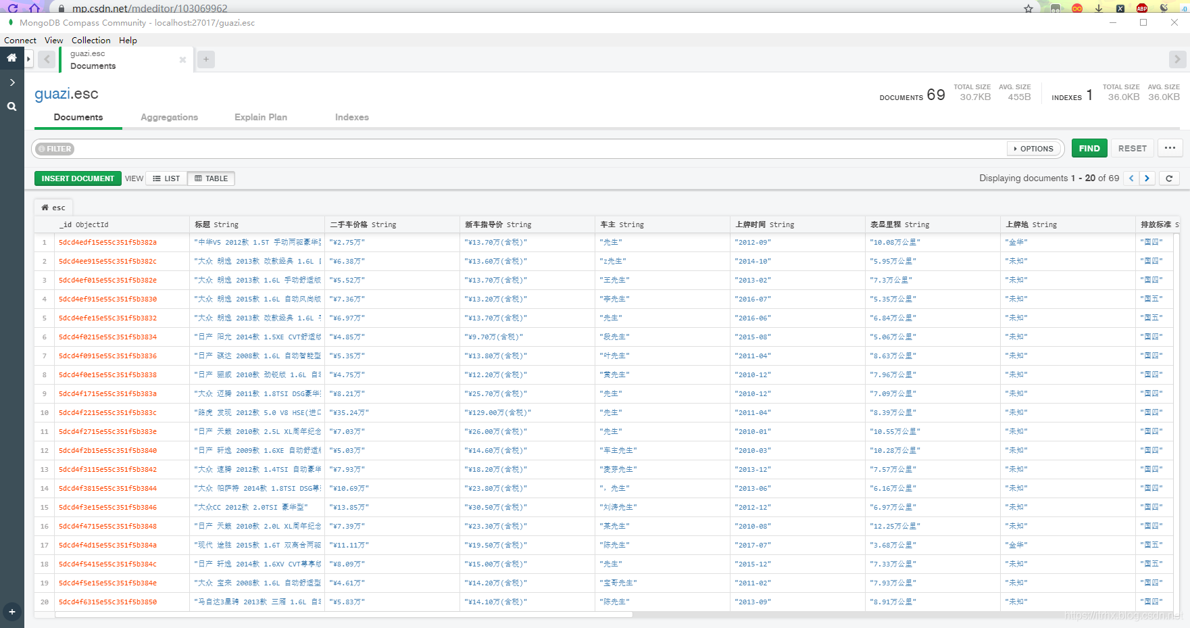Open the Connect menu

20,41
